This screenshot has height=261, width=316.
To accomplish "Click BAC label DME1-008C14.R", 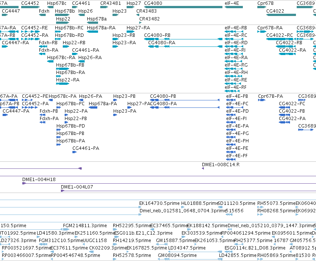I will pyautogui.click(x=221, y=164).
